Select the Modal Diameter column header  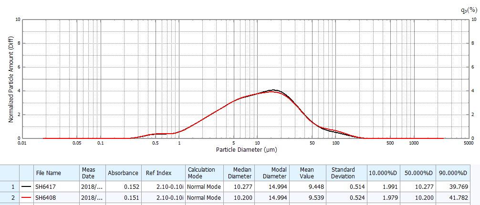(272, 173)
